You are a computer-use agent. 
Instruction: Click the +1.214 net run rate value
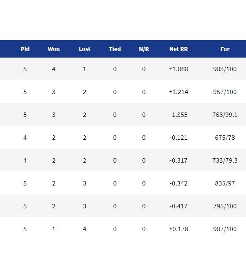coord(179,92)
